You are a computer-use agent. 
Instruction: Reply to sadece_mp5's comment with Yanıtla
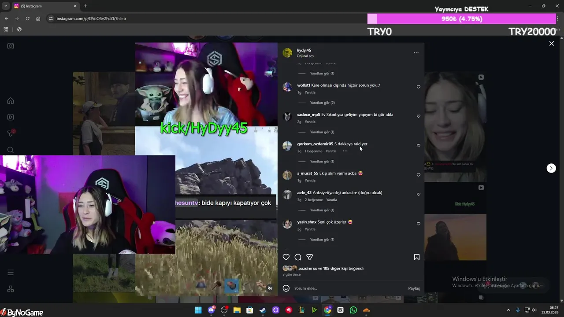[310, 122]
